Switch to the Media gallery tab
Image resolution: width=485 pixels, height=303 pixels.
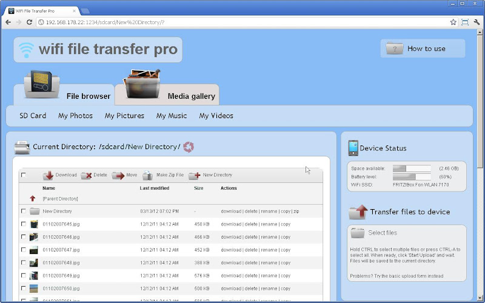tap(167, 95)
